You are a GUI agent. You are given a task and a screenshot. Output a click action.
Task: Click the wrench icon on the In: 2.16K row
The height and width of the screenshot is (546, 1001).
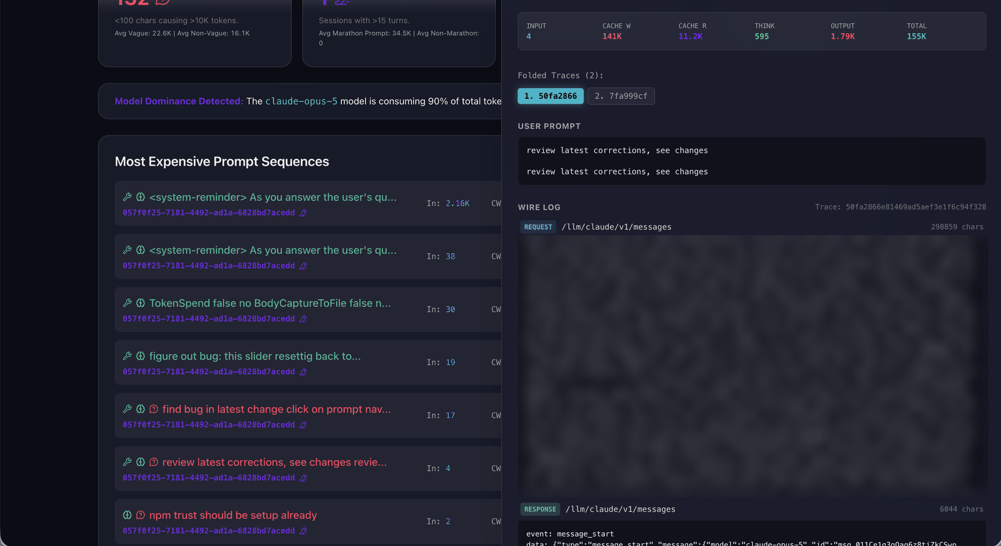[x=127, y=197]
